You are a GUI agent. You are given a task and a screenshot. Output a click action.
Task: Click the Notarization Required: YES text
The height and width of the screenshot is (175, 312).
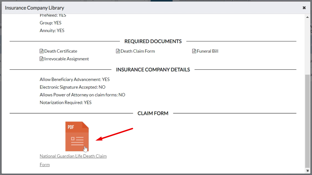tap(66, 102)
